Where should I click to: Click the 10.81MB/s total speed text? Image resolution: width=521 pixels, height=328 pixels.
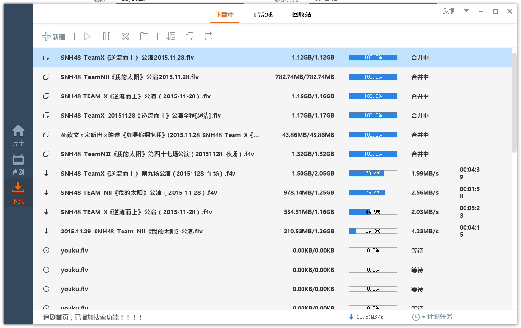pyautogui.click(x=370, y=317)
